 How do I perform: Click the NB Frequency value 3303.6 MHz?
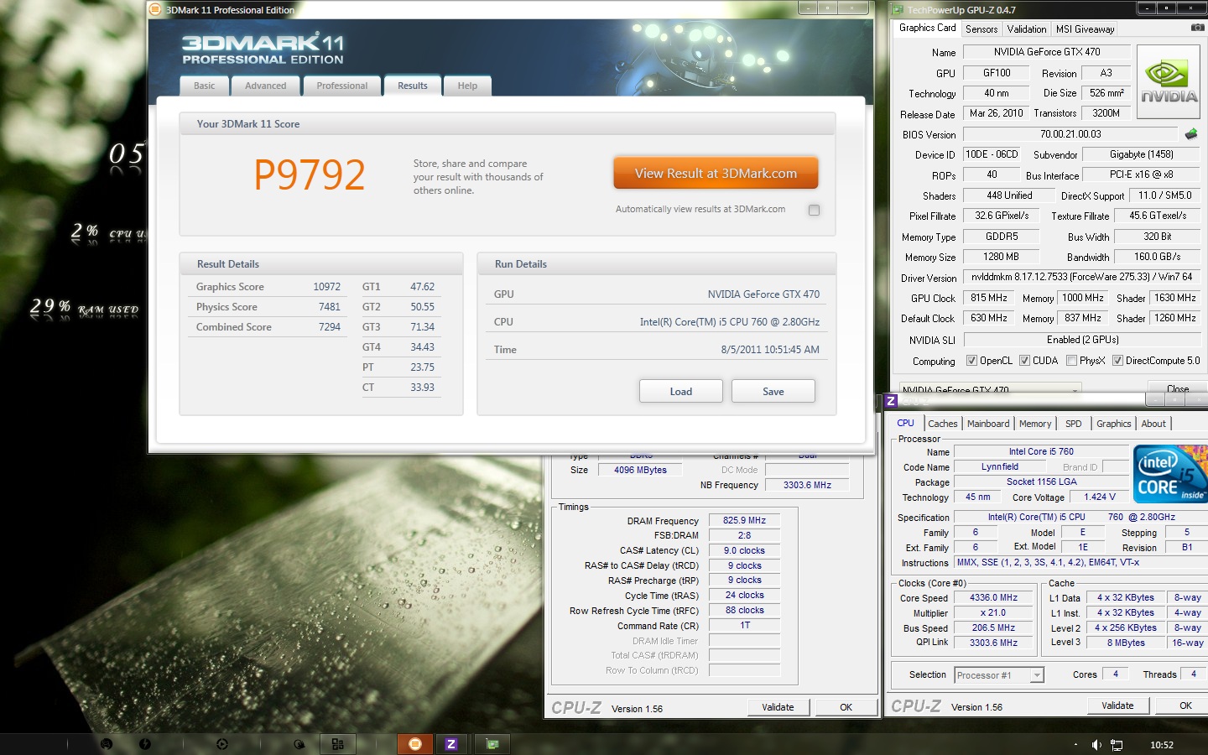[807, 485]
